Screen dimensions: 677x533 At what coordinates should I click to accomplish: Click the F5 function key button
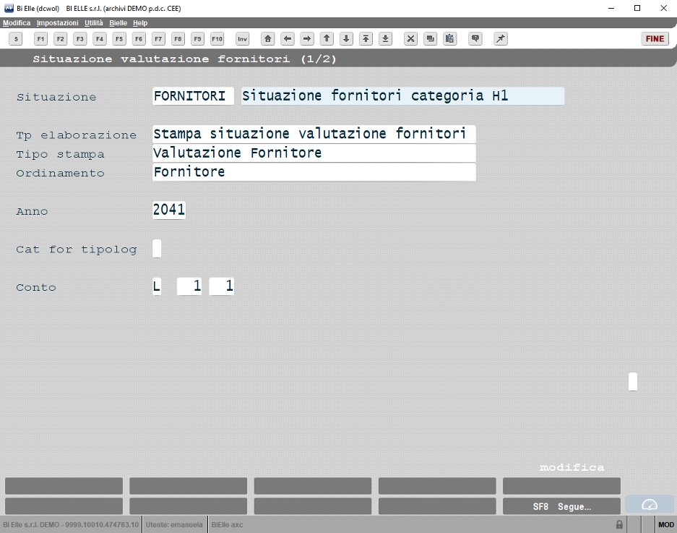[119, 39]
